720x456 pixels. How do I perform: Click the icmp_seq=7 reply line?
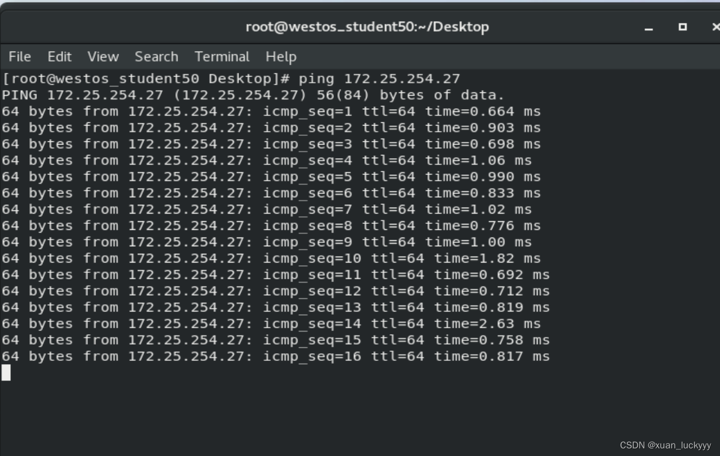coord(267,209)
